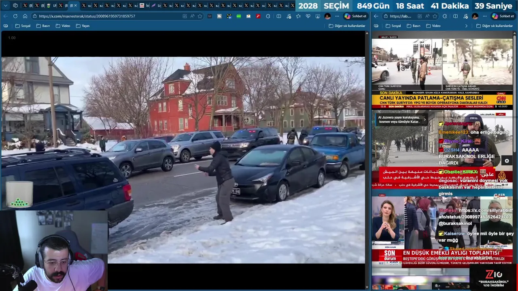Open Settings and more menu in left browser
518x291 pixels.
coord(337,16)
